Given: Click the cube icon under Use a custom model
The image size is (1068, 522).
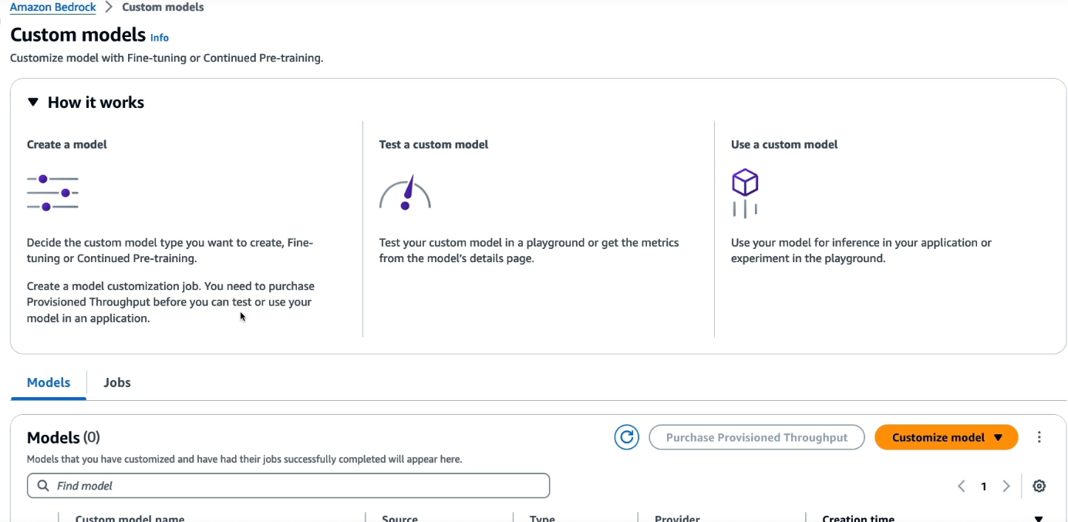Looking at the screenshot, I should (745, 194).
